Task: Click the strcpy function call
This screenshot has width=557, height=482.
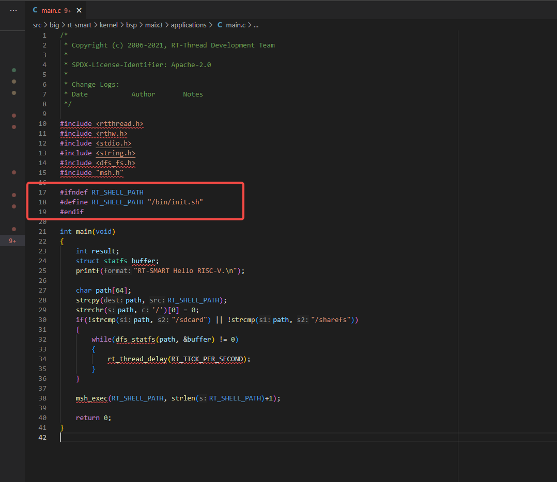Action: coord(88,300)
